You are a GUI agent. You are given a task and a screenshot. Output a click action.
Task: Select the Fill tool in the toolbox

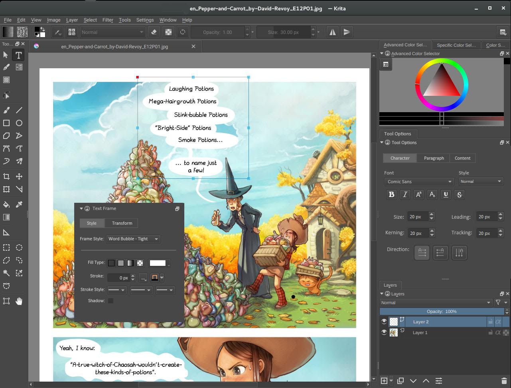coord(6,204)
